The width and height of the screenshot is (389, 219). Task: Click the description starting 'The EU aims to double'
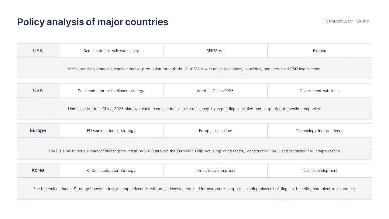coord(194,151)
